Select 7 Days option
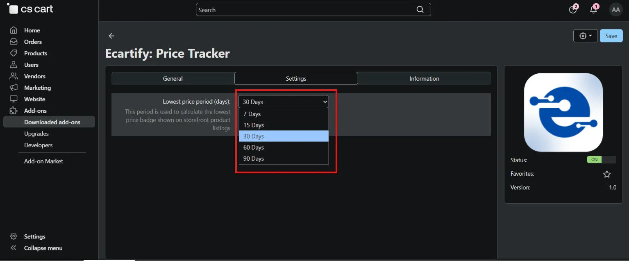 284,114
